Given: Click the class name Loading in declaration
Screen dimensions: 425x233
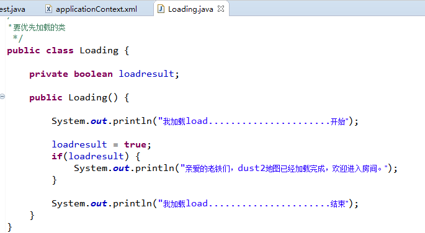Looking at the screenshot, I should pyautogui.click(x=99, y=51).
